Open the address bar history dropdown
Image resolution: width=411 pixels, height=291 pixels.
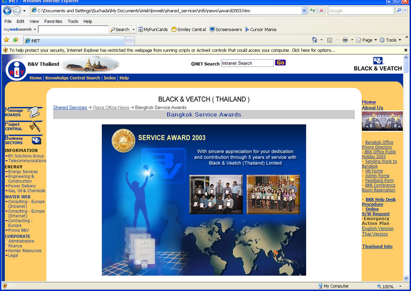pos(304,11)
